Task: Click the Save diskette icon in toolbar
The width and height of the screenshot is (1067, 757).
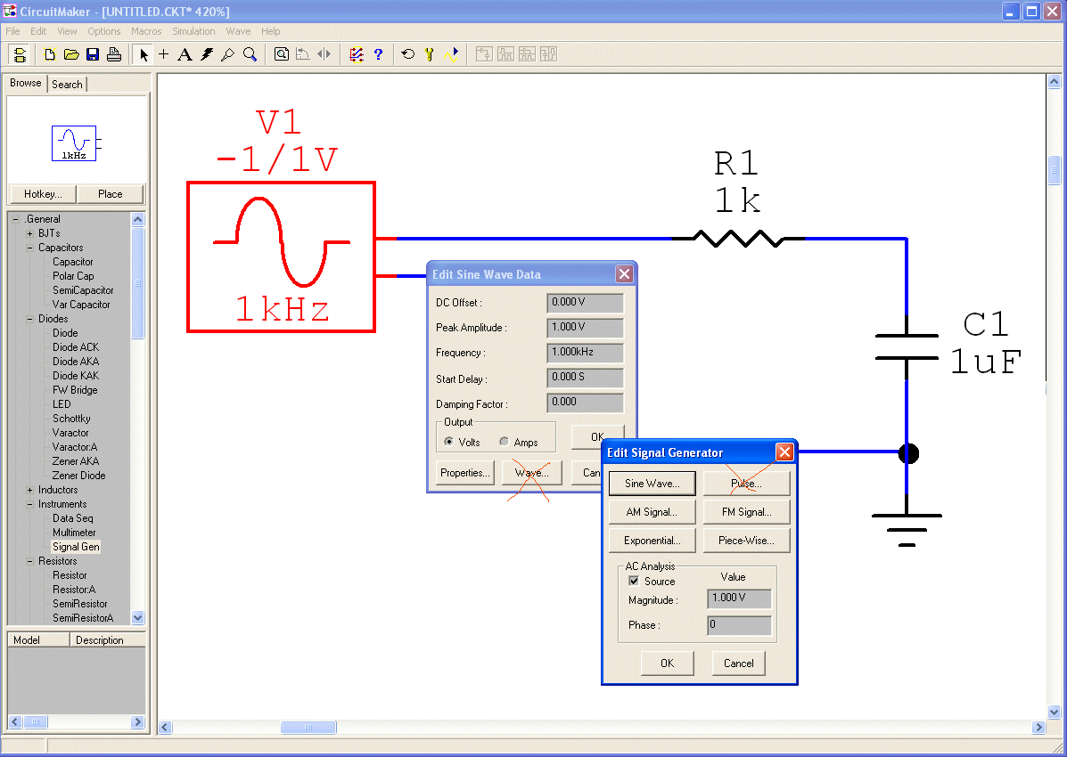Action: 93,54
